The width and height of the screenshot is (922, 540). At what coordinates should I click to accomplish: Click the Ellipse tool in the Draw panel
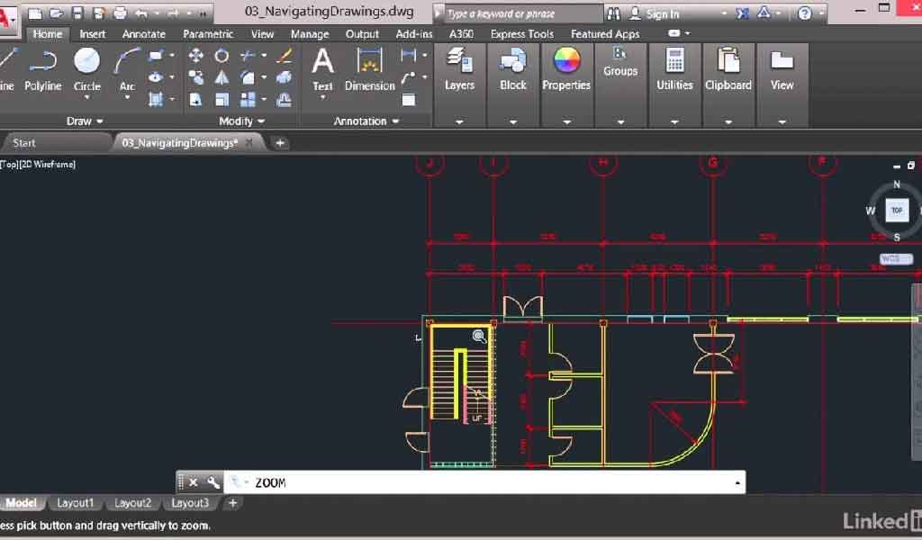coord(156,77)
